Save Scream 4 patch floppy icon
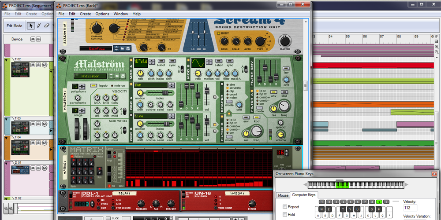The height and width of the screenshot is (220, 441). (128, 48)
